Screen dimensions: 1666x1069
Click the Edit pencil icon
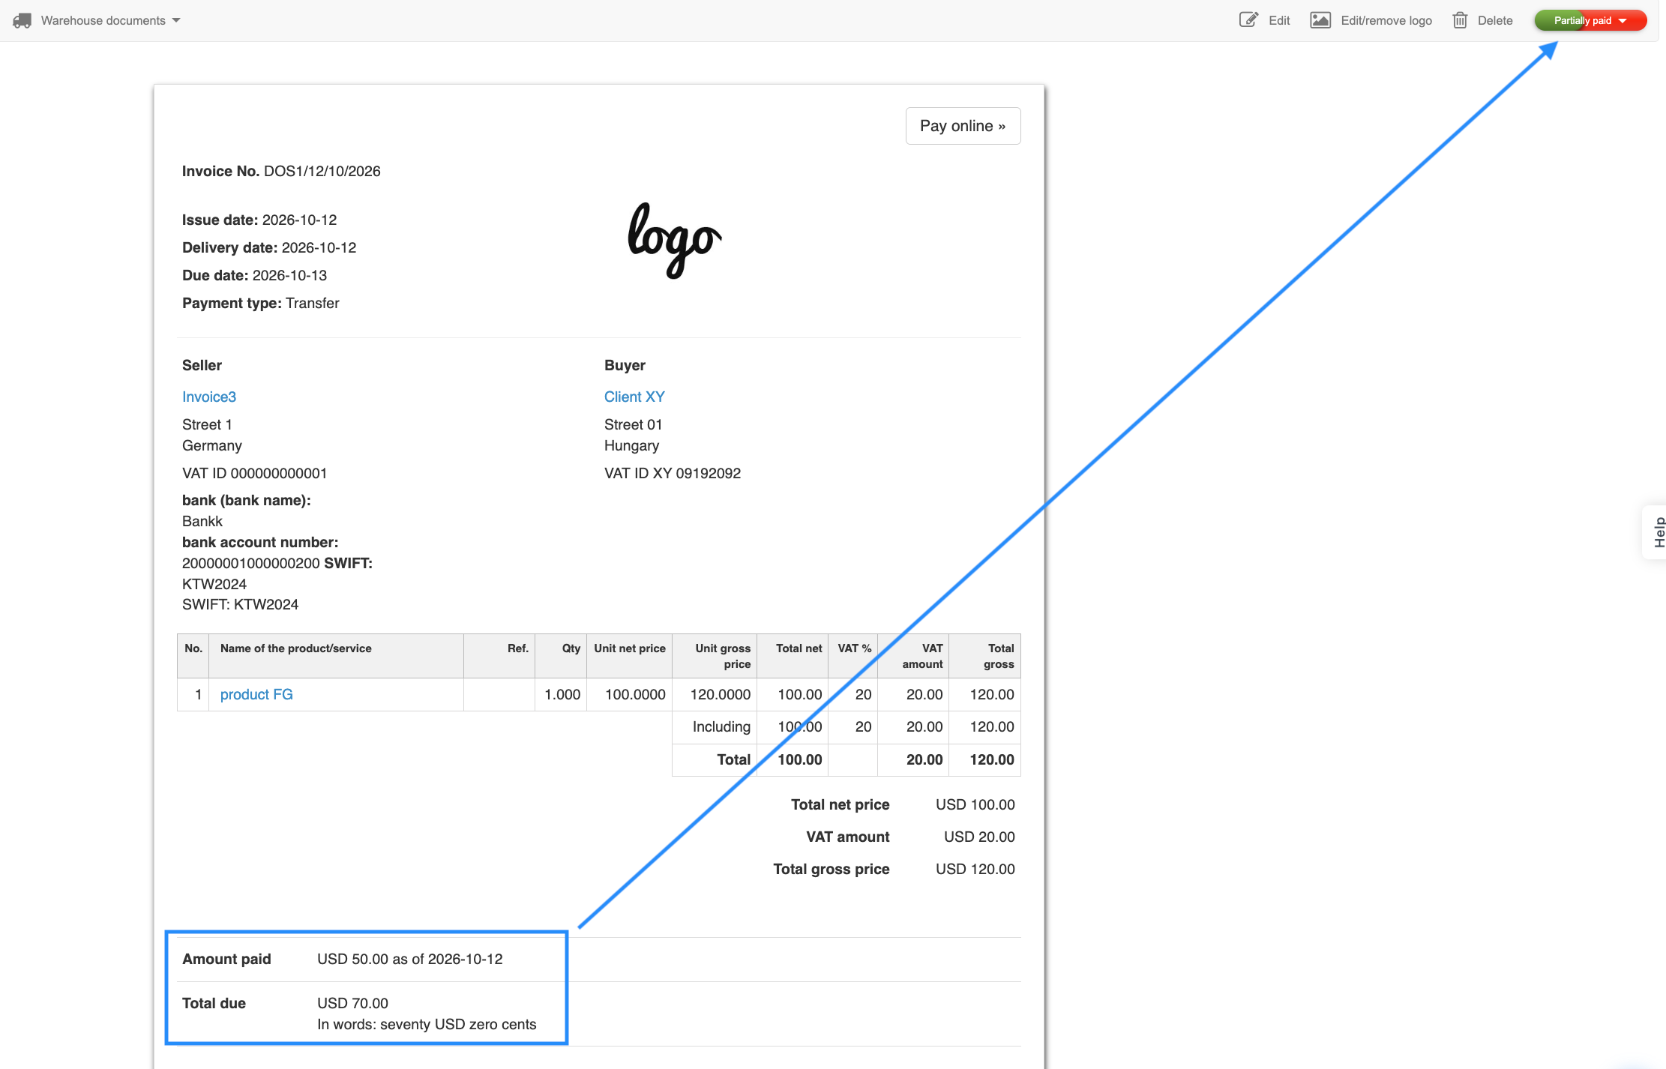(x=1248, y=20)
